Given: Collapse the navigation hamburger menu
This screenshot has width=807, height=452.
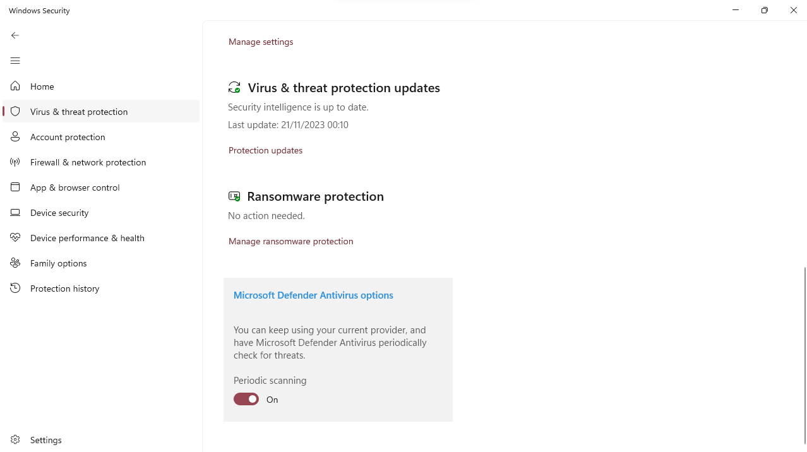Looking at the screenshot, I should coord(15,61).
